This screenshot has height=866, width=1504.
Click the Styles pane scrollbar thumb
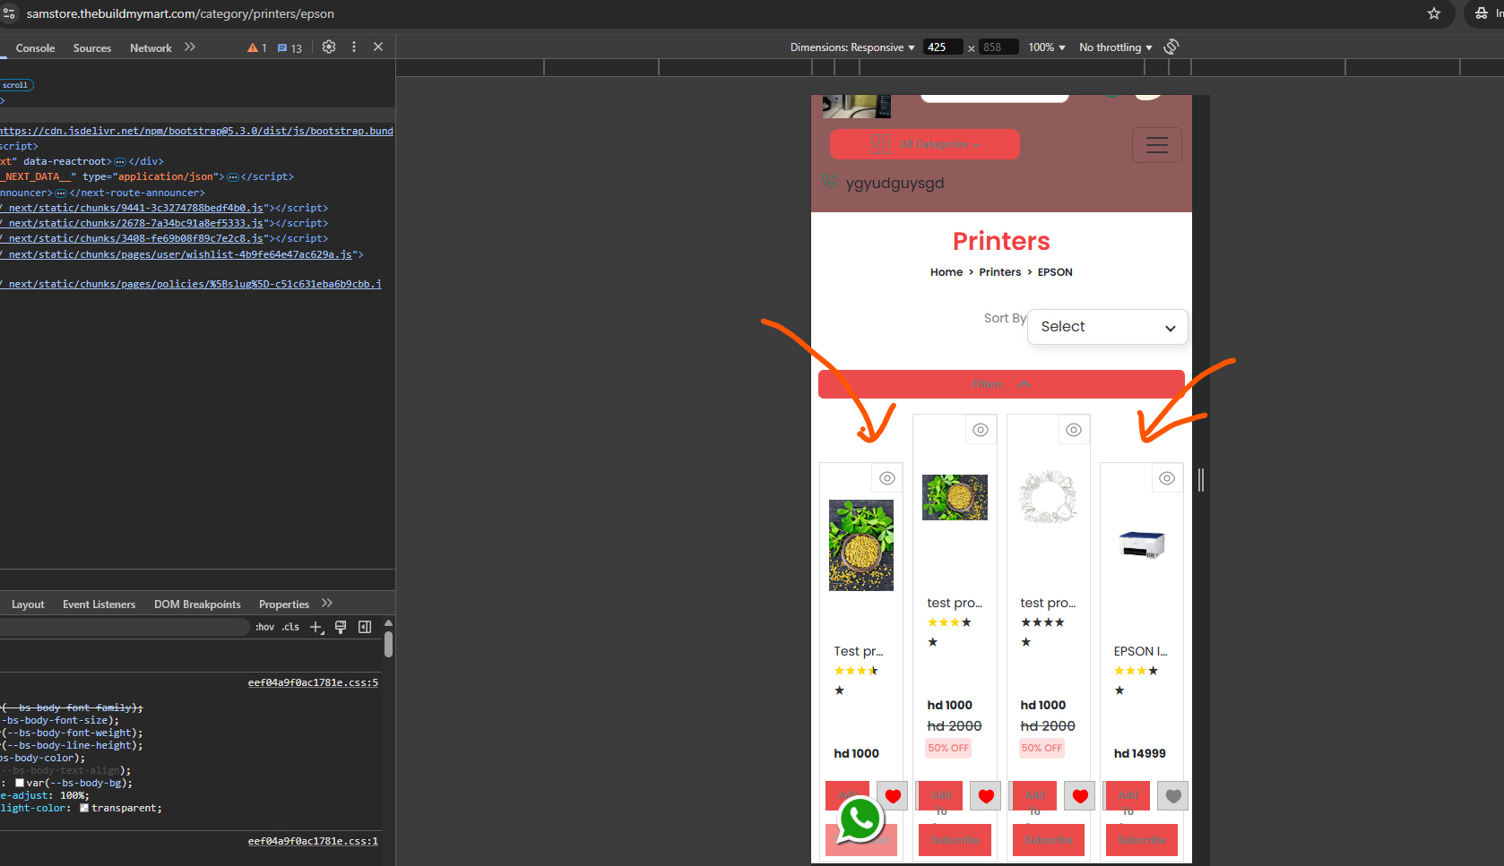pos(388,645)
